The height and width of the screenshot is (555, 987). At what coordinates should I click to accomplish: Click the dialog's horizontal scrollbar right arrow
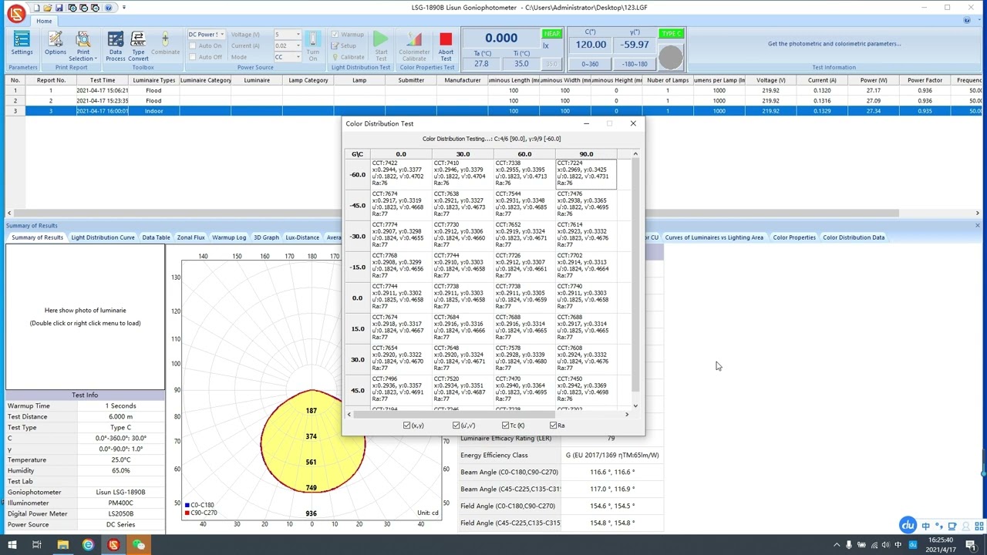[x=626, y=415]
